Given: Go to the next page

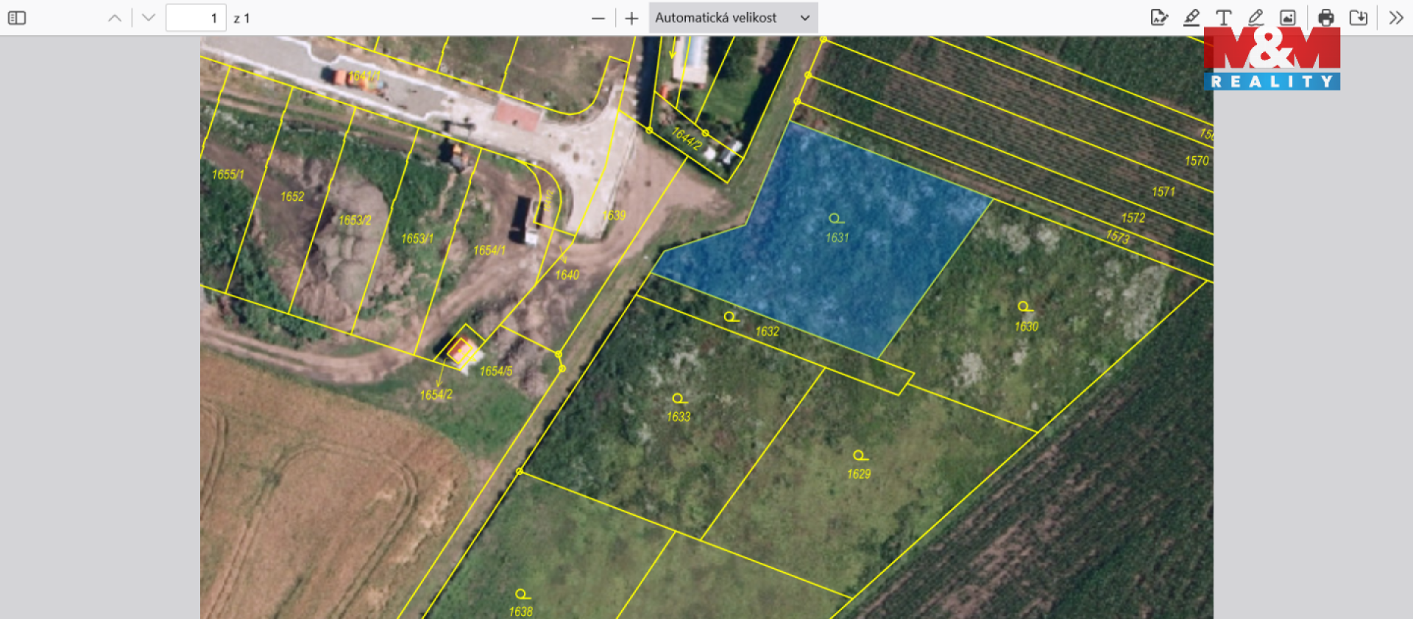Looking at the screenshot, I should point(149,18).
